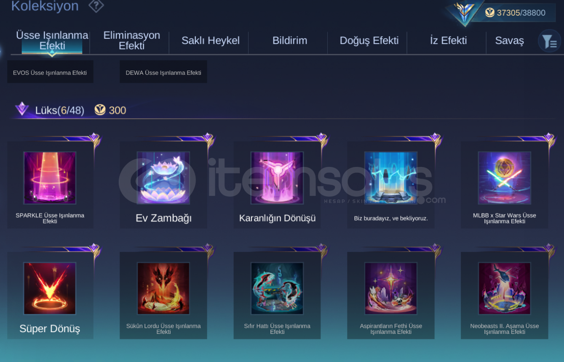The width and height of the screenshot is (564, 362).
Task: Open the SPARKLE recall effect icon
Action: 50,178
